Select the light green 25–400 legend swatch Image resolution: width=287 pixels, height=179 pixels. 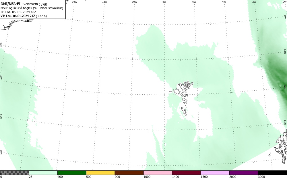coord(43,173)
